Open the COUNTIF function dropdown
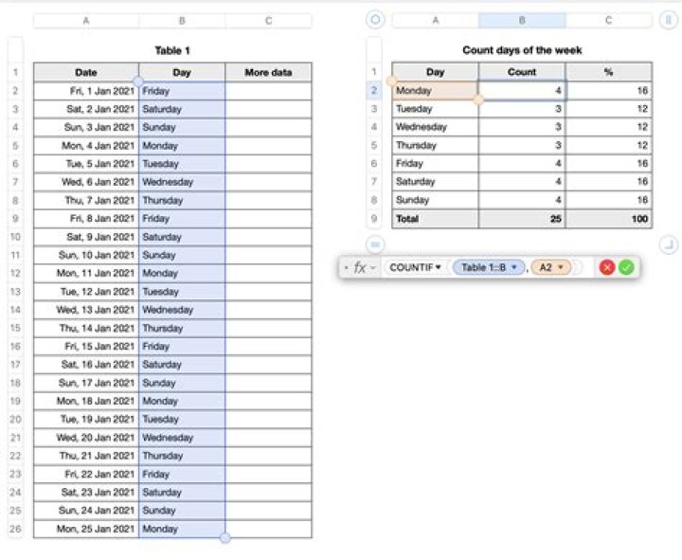682x560 pixels. (416, 268)
